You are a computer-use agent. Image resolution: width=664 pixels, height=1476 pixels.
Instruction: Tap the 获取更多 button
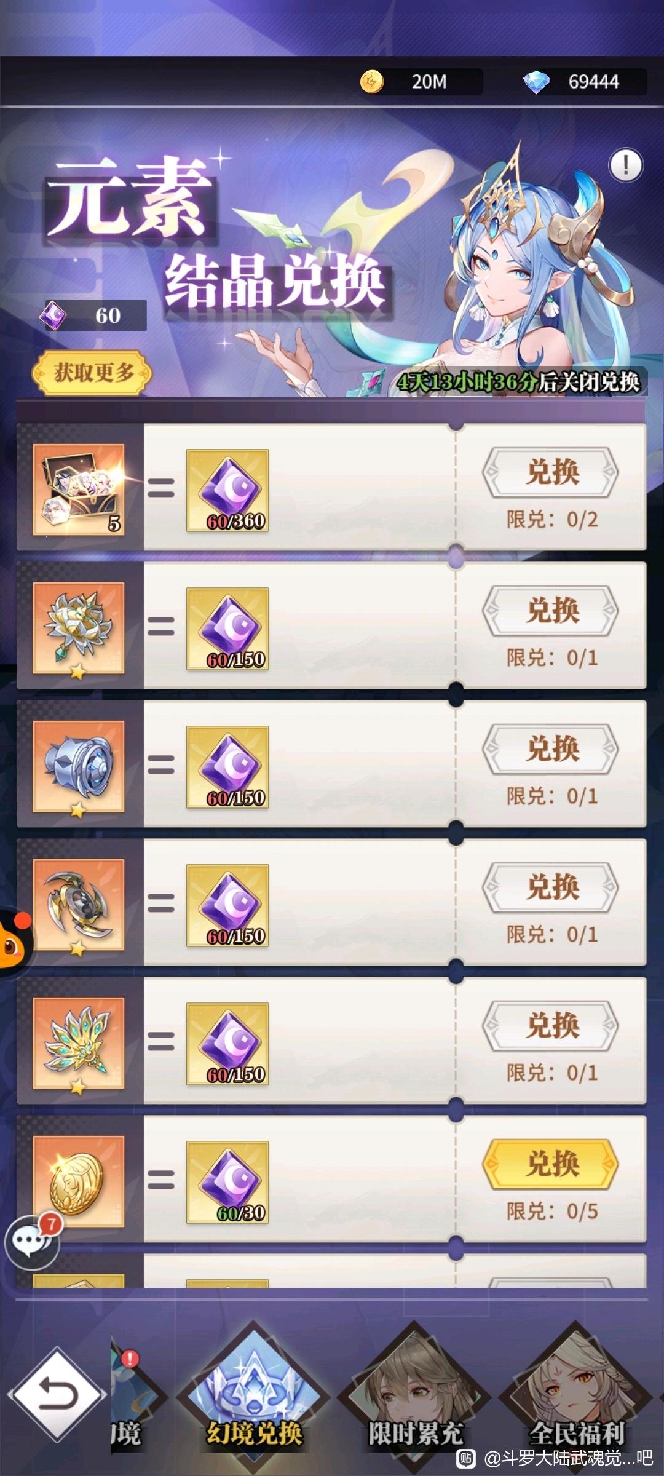(x=92, y=372)
